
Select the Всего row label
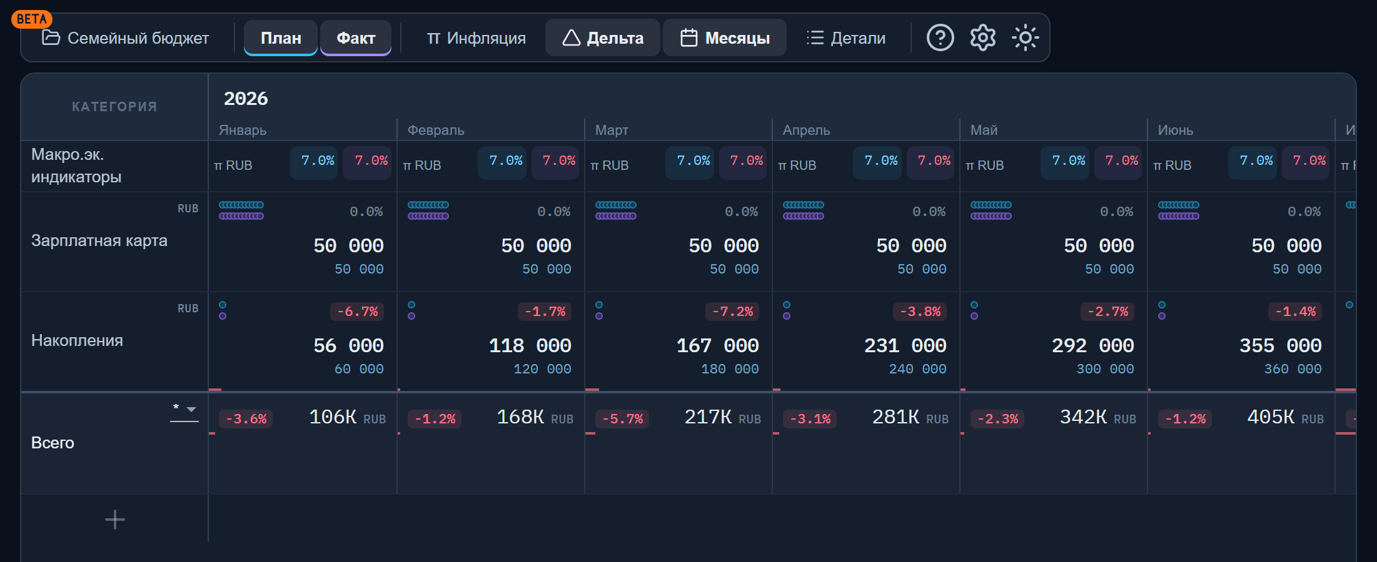tap(53, 443)
